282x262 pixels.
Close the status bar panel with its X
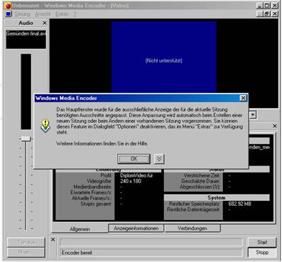point(53,239)
